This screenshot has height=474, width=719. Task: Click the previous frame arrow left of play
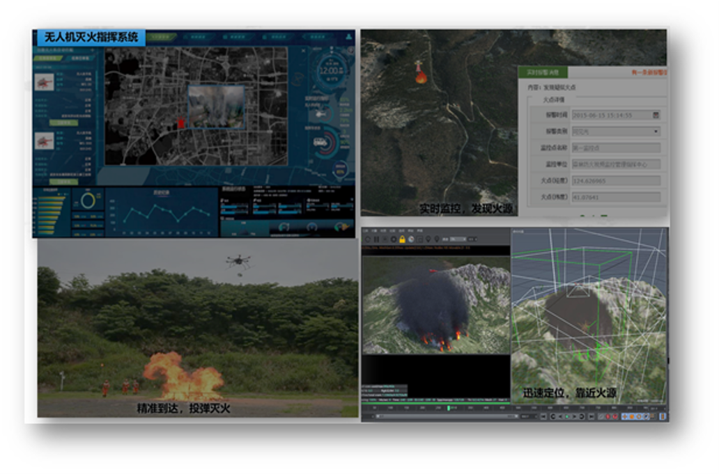[560, 416]
